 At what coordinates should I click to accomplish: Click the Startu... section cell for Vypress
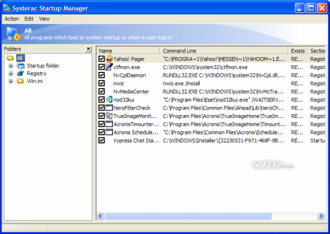[318, 141]
